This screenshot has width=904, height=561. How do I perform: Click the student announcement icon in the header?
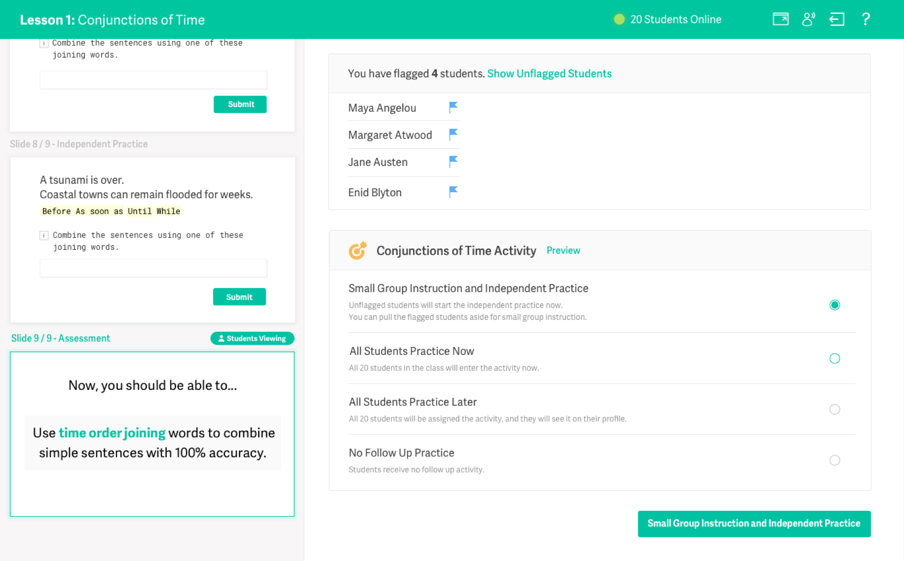point(809,19)
